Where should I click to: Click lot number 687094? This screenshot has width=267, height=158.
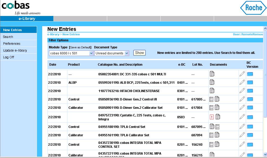click(197, 135)
